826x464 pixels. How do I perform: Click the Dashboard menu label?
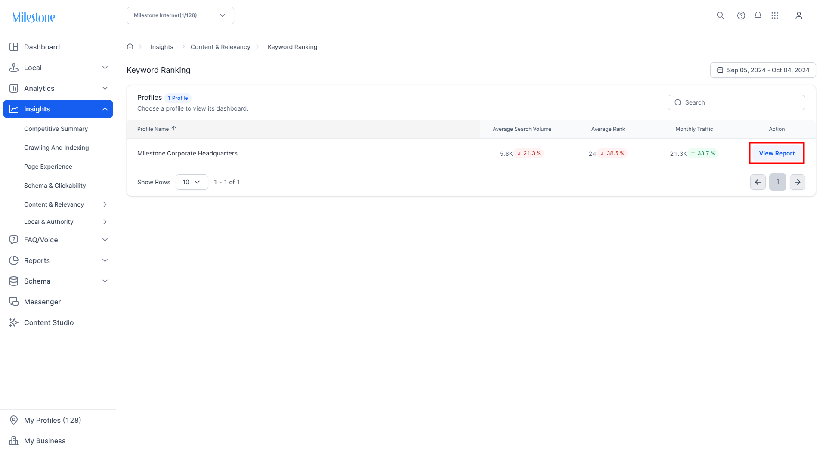(x=42, y=47)
